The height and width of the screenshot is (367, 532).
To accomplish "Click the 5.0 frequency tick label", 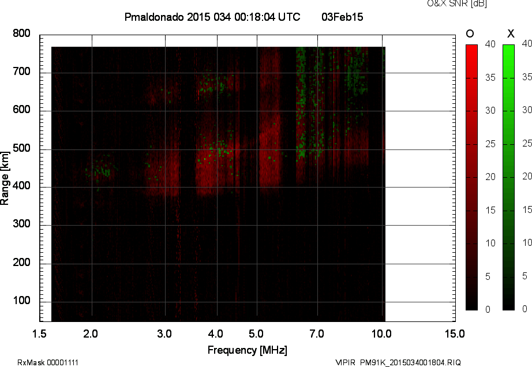I will tap(256, 334).
